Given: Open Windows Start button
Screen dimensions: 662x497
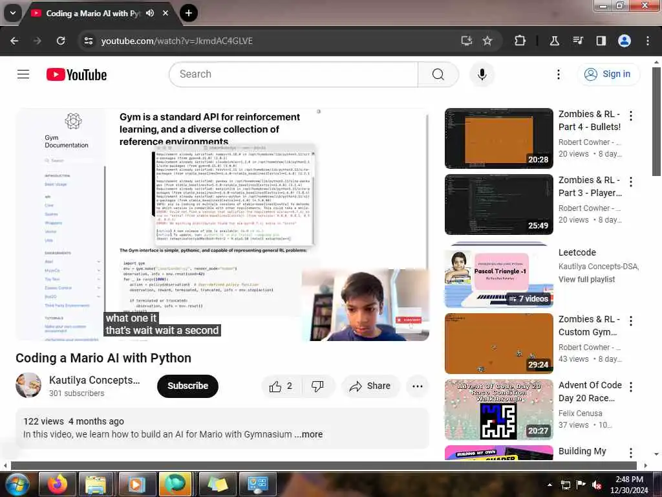Looking at the screenshot, I should point(16,484).
